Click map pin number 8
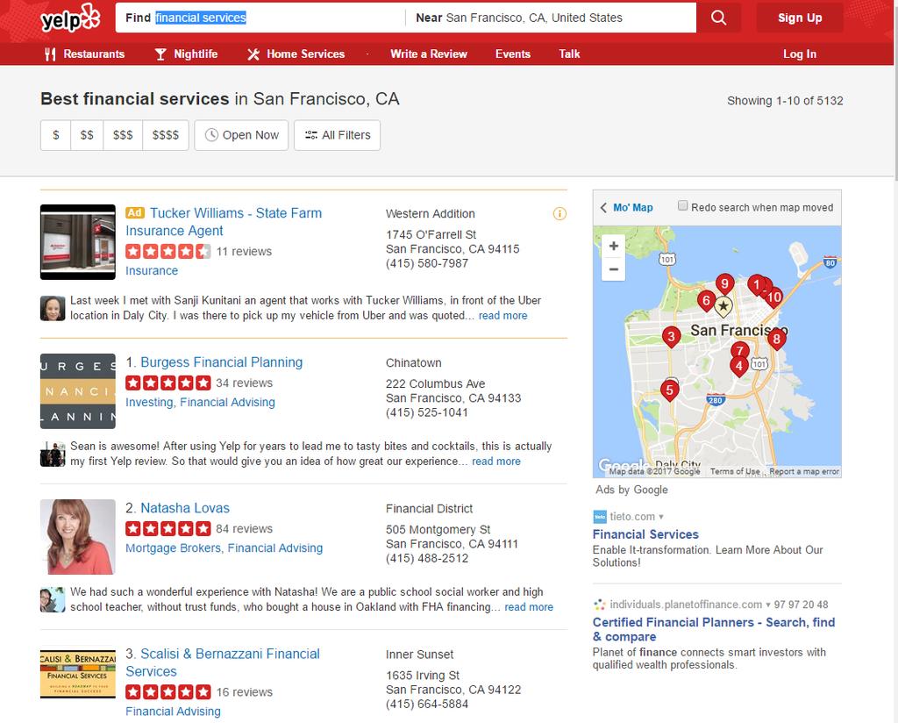Image resolution: width=898 pixels, height=723 pixels. 777,340
